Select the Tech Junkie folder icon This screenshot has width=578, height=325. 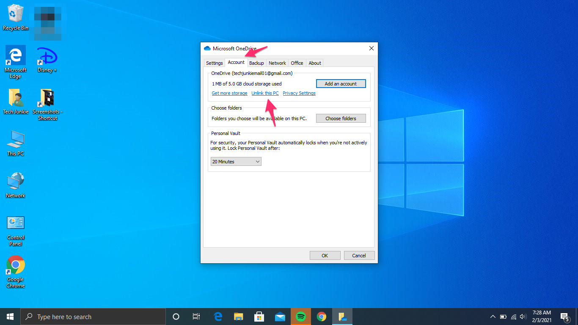(16, 101)
